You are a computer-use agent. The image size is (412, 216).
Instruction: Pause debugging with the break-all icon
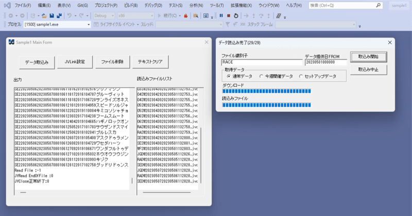click(221, 16)
